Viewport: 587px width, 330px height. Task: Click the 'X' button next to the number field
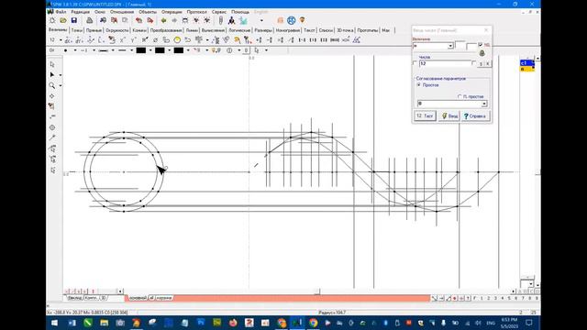(487, 64)
